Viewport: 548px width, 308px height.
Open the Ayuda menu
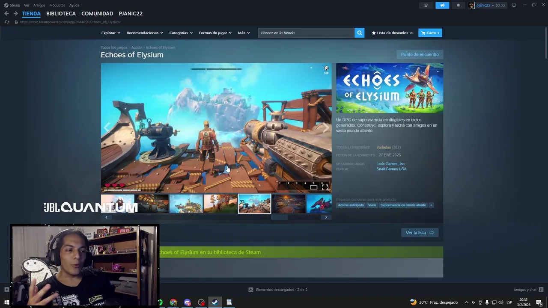74,5
